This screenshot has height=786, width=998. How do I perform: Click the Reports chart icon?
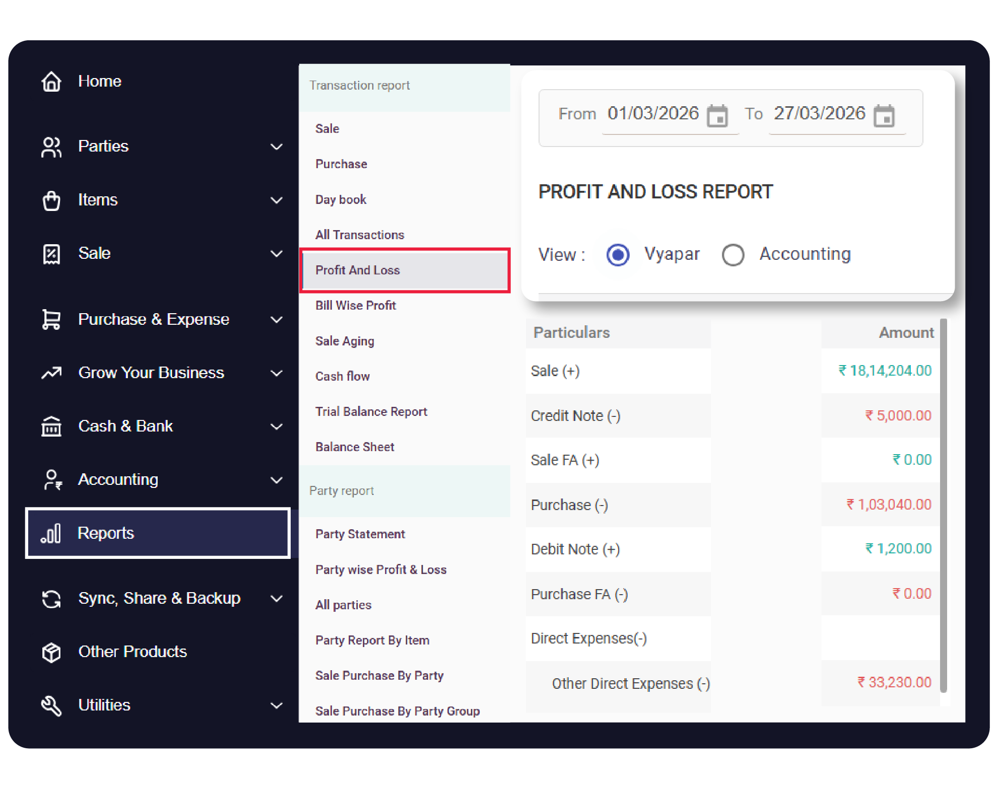[52, 533]
